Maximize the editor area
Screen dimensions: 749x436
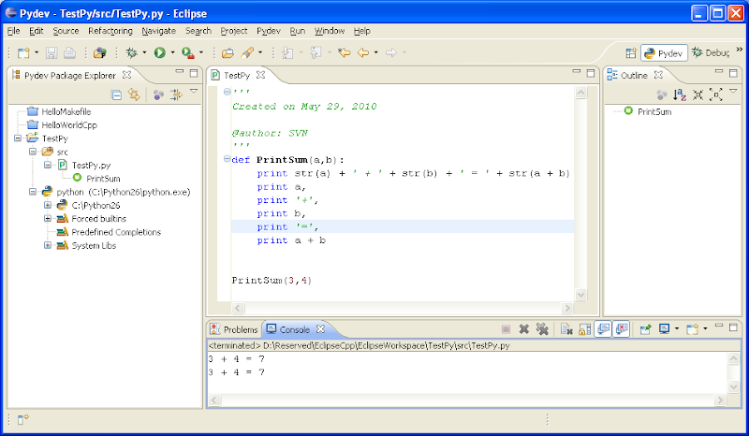point(591,73)
